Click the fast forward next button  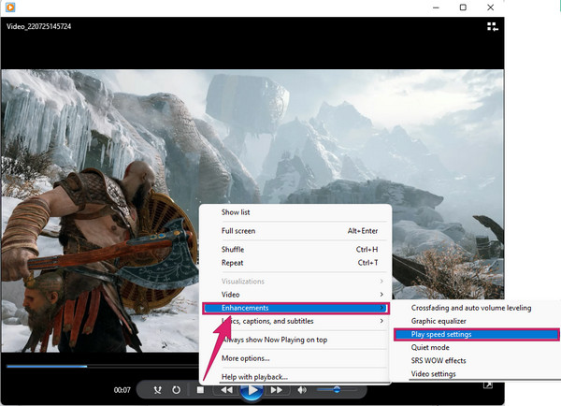click(277, 390)
